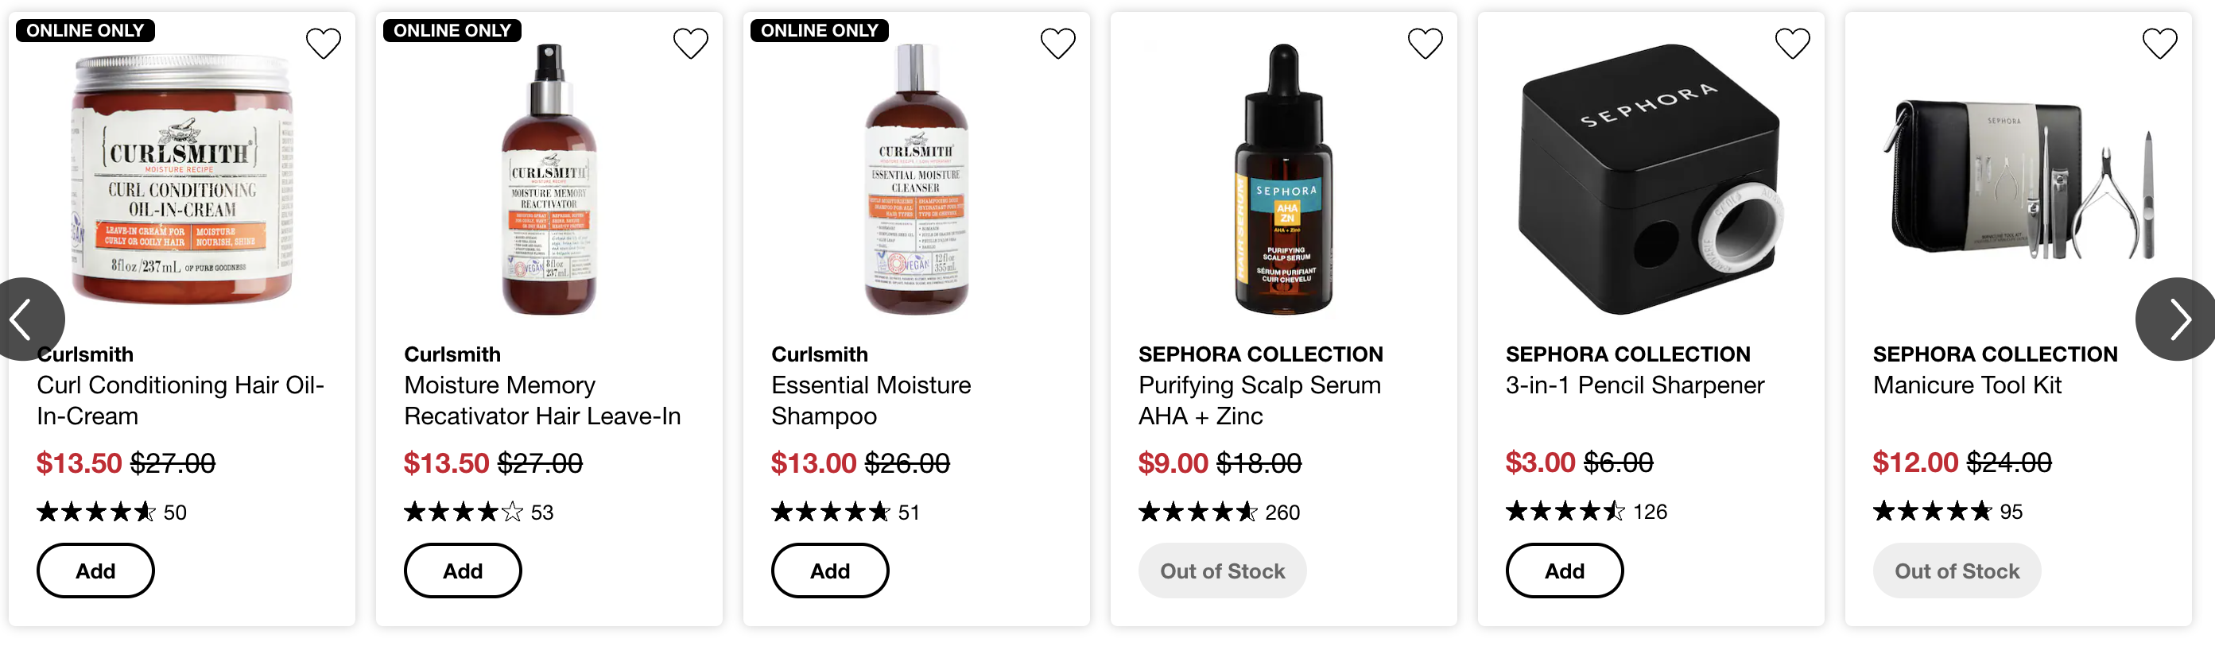Screen dimensions: 2215x650
Task: Click Out of Stock under Scalp Serum
Action: pos(1222,571)
